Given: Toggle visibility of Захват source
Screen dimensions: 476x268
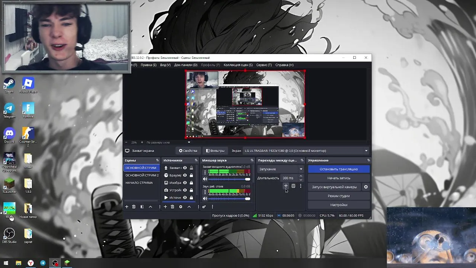Looking at the screenshot, I should click(x=185, y=168).
